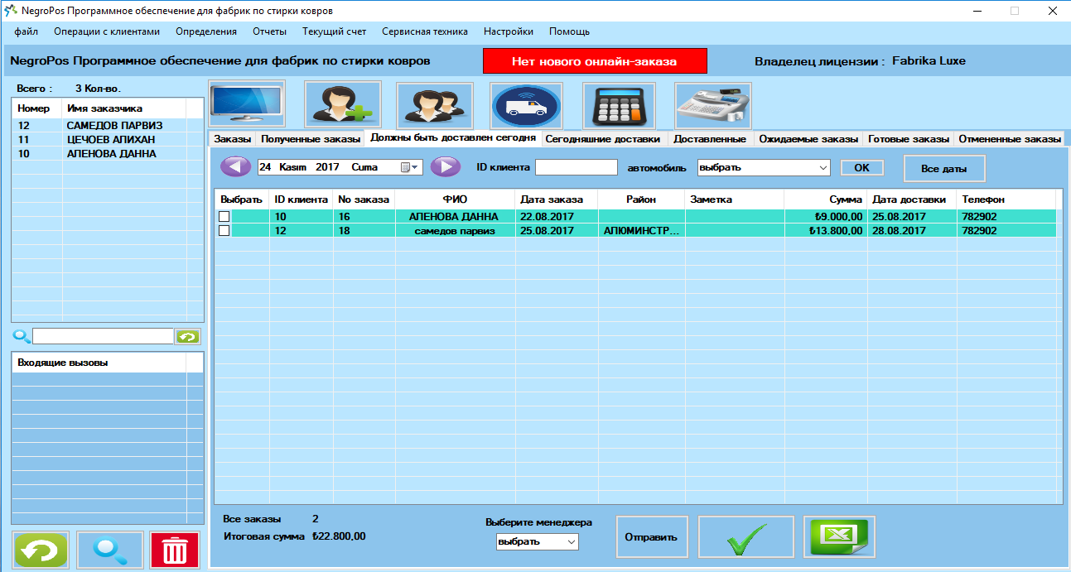The image size is (1071, 572).
Task: Open the Определения menu
Action: (x=206, y=31)
